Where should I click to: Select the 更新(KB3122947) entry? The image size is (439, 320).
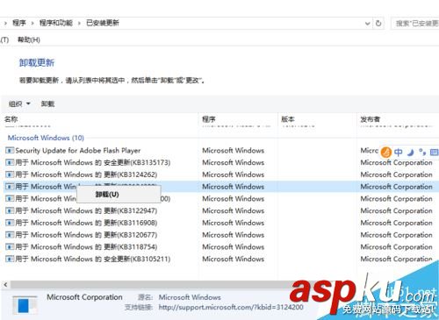point(86,210)
